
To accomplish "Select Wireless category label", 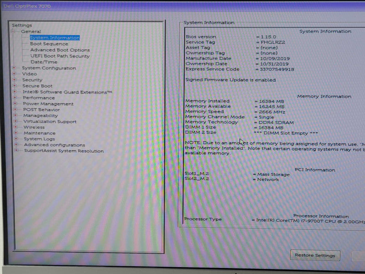I will pyautogui.click(x=34, y=127).
